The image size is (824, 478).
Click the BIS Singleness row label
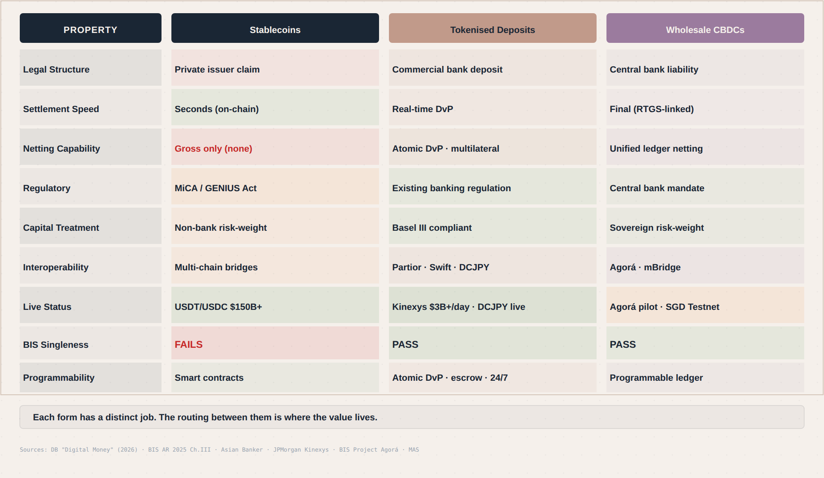91,343
